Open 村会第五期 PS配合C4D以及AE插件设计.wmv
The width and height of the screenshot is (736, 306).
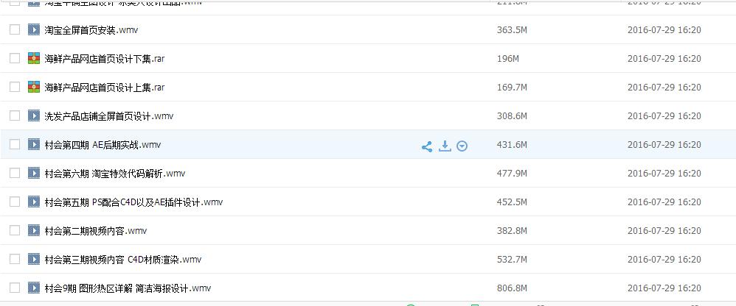[133, 202]
